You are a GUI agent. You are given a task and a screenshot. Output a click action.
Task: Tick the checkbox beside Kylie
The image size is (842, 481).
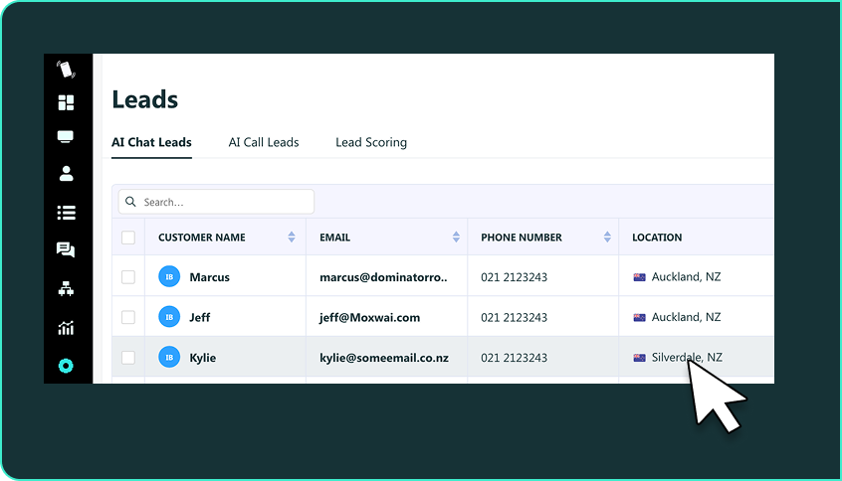click(128, 357)
